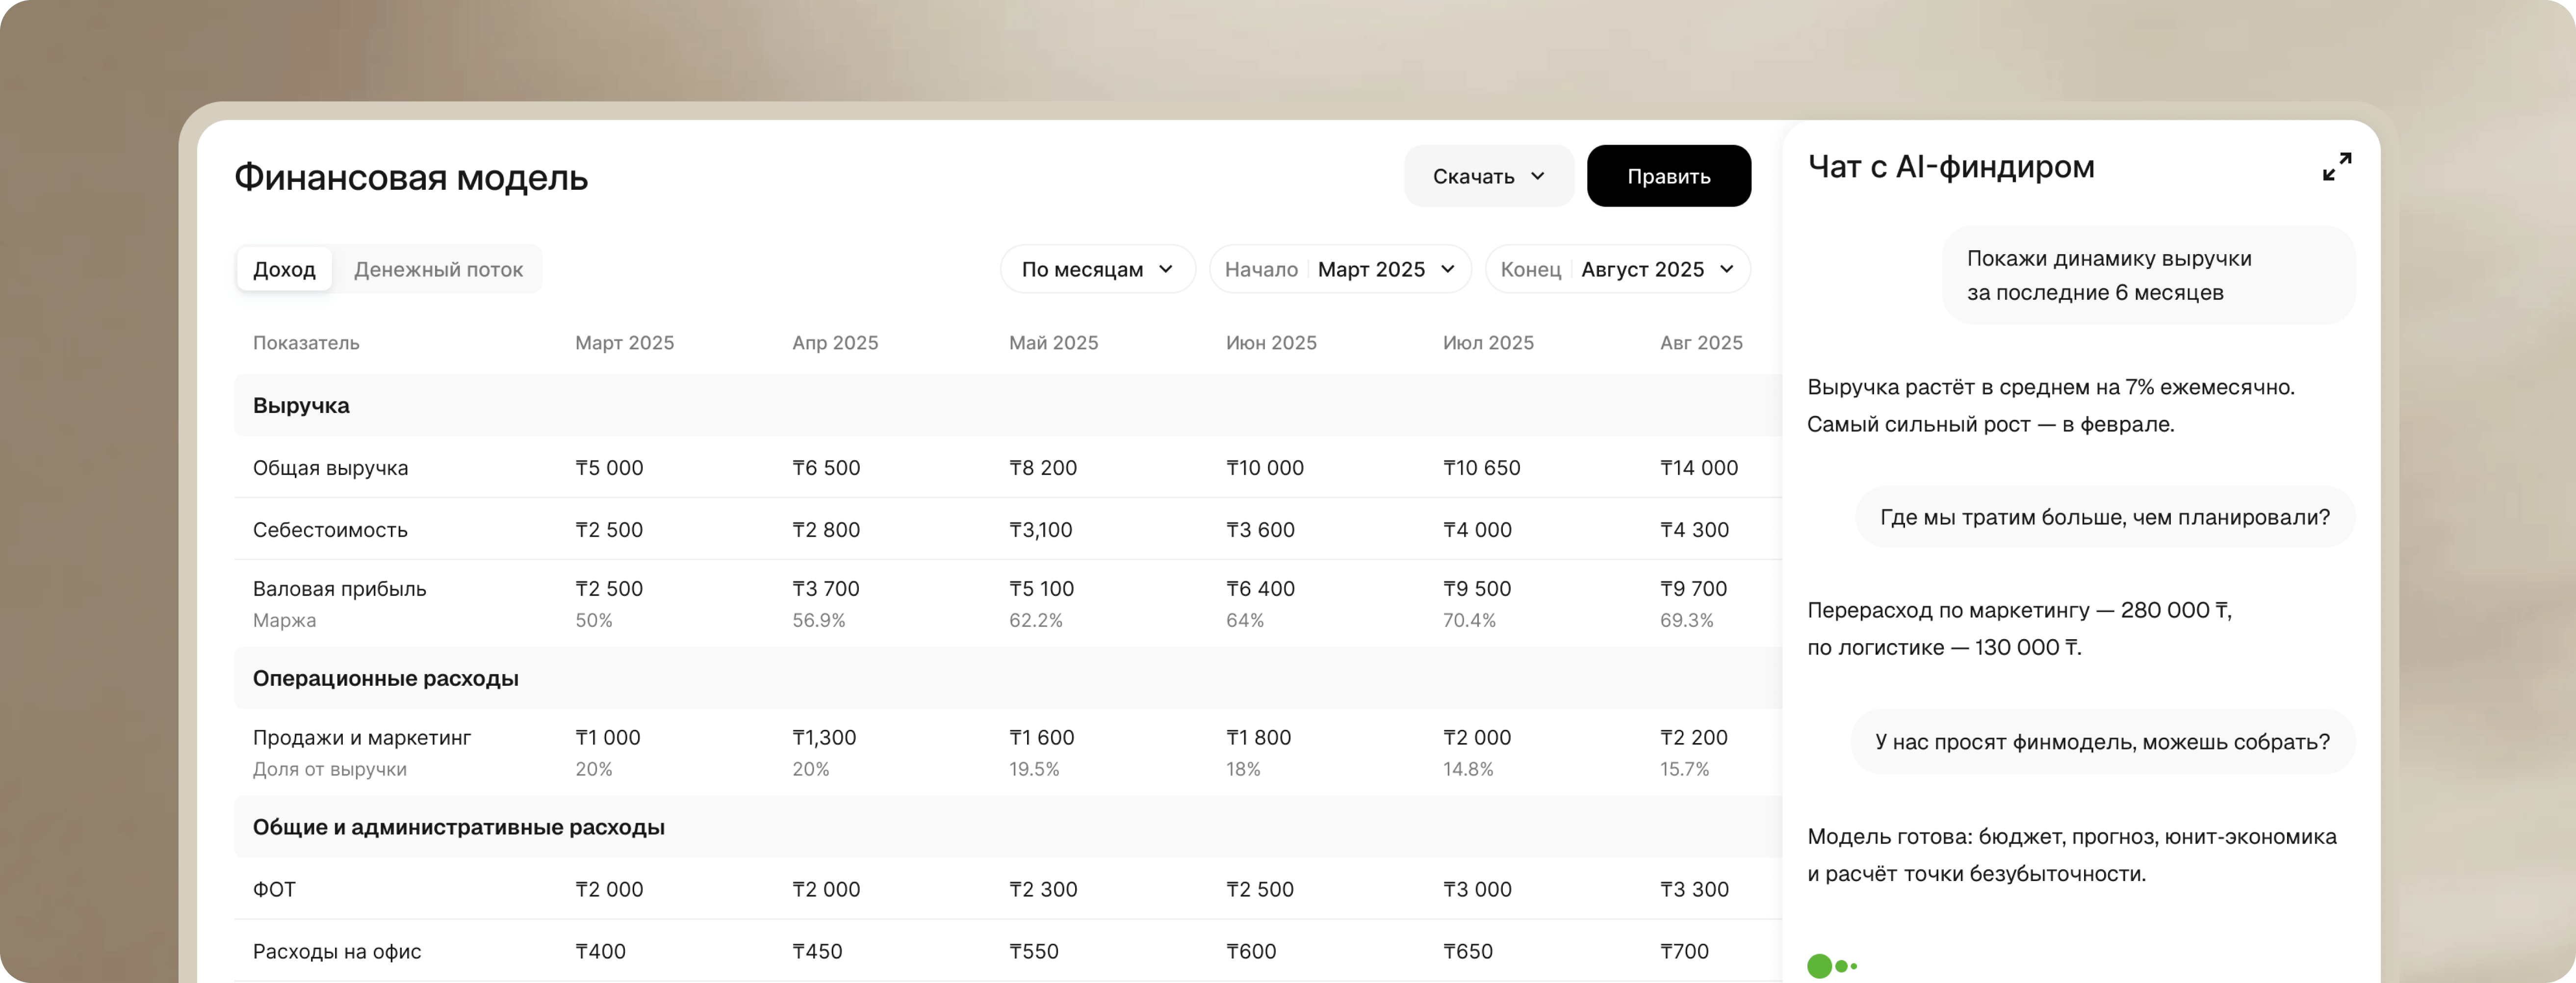Switch to the Денежный поток tab
Viewport: 2576px width, 983px height.
[x=438, y=269]
